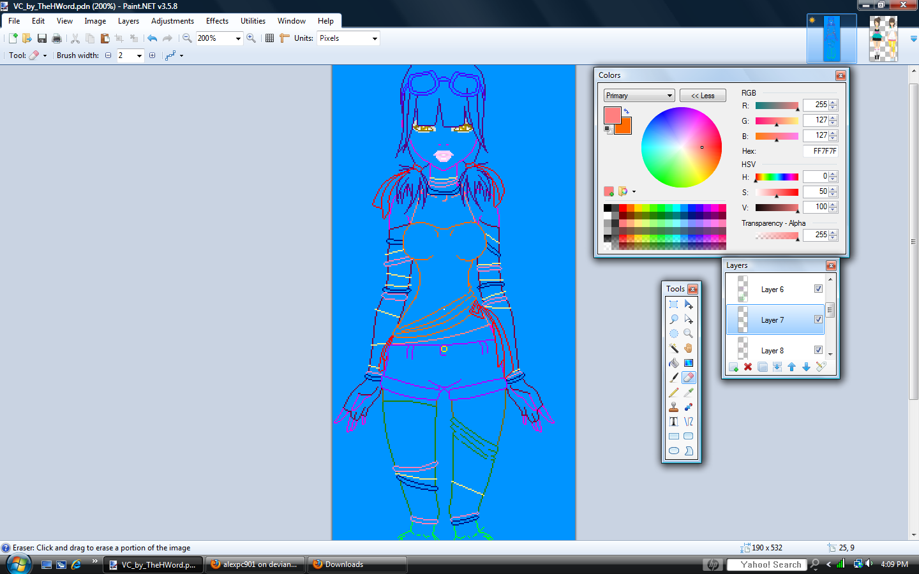
Task: Select the Gradient tool
Action: (x=689, y=363)
